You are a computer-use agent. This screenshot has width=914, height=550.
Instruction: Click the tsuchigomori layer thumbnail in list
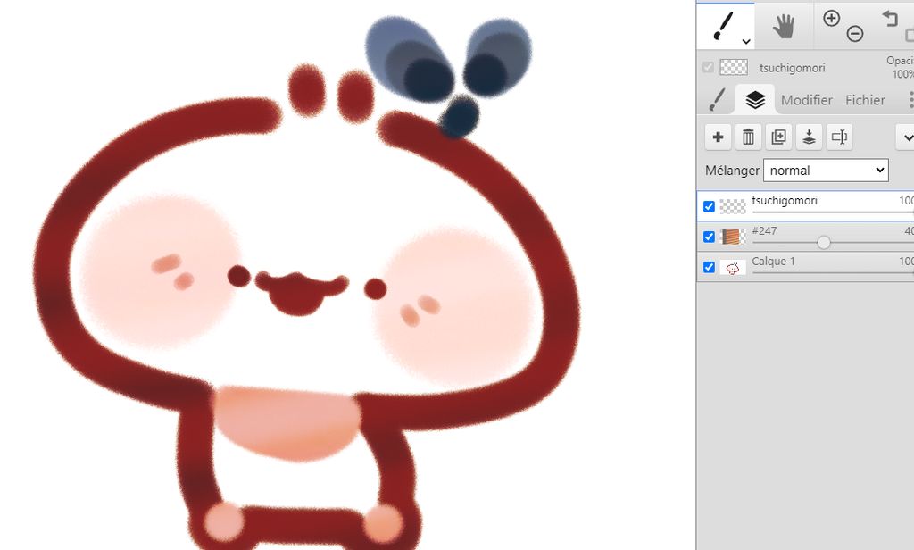(733, 206)
